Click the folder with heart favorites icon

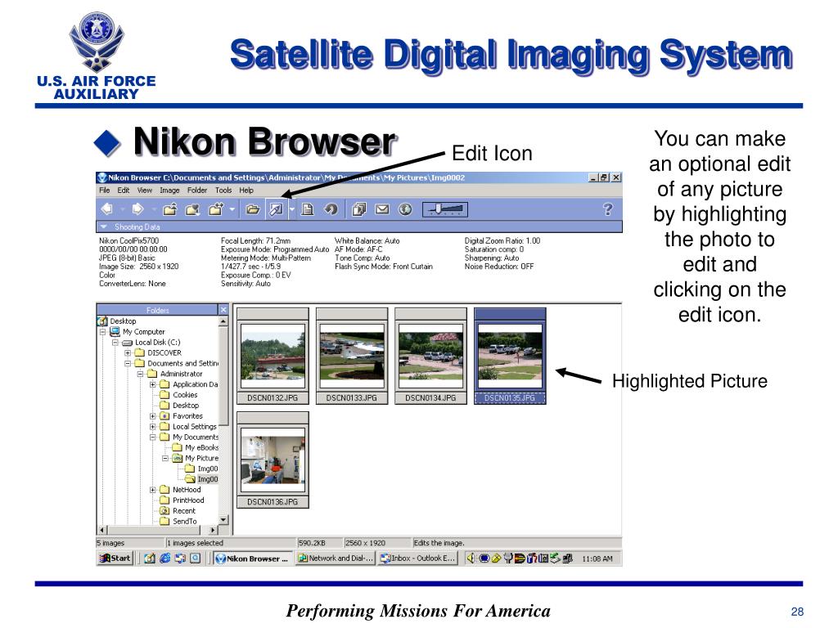pos(192,209)
